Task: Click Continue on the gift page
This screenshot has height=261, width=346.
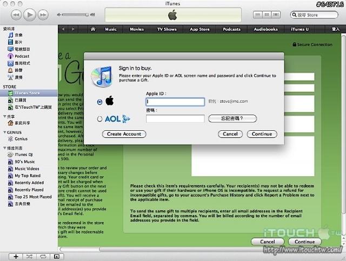Action: pos(304,242)
